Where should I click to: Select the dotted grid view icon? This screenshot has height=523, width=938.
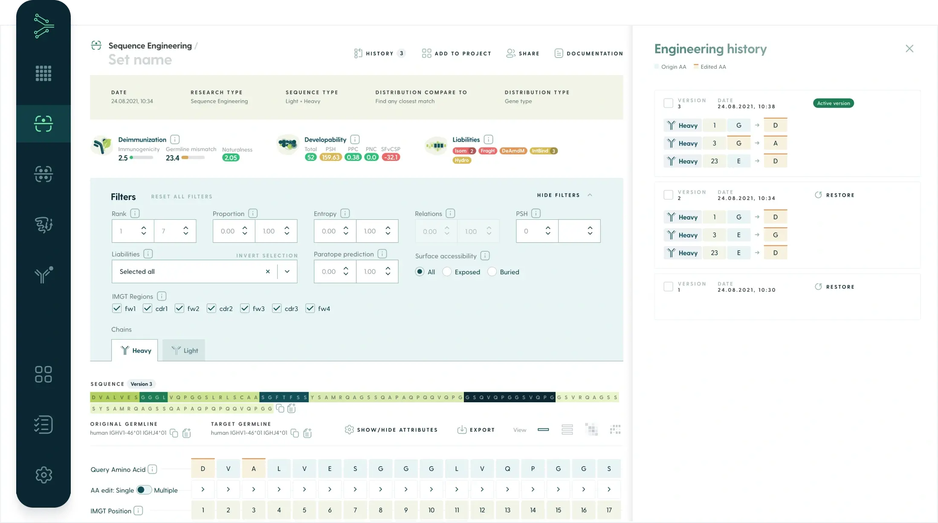[x=615, y=430]
